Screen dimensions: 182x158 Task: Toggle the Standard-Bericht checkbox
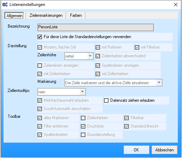click(x=127, y=126)
